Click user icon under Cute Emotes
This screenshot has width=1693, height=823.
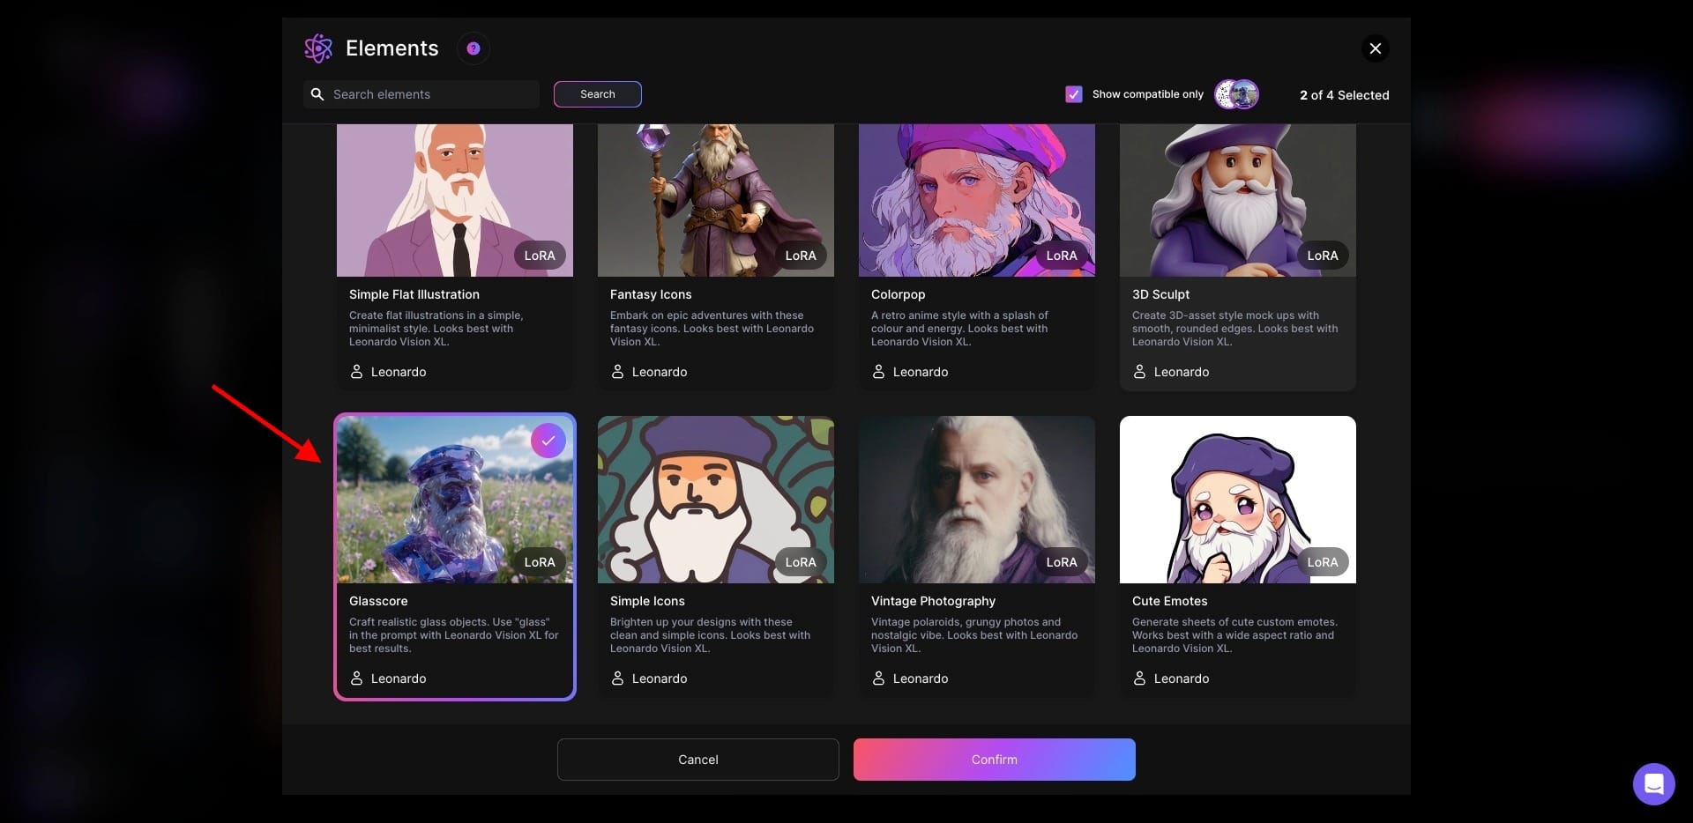[x=1139, y=678]
